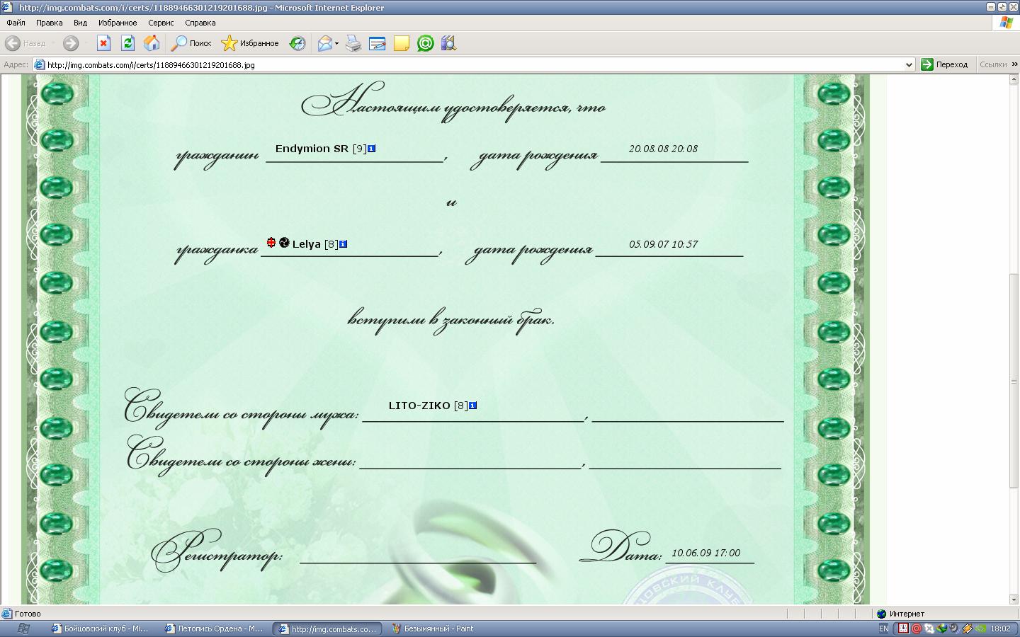Expand the address bar dropdown list

pyautogui.click(x=909, y=64)
